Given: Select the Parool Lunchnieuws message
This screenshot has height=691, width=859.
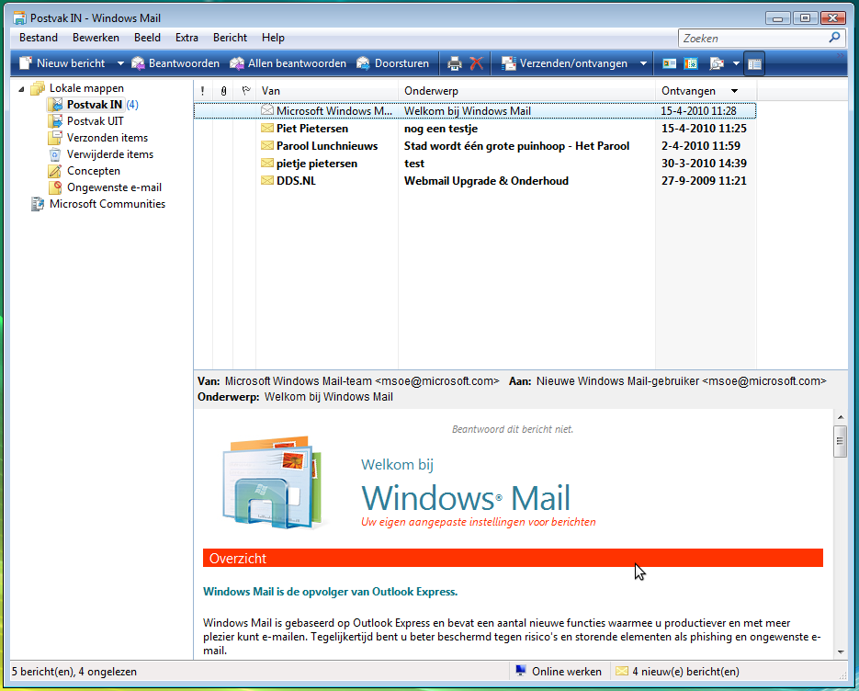Looking at the screenshot, I should [x=475, y=146].
